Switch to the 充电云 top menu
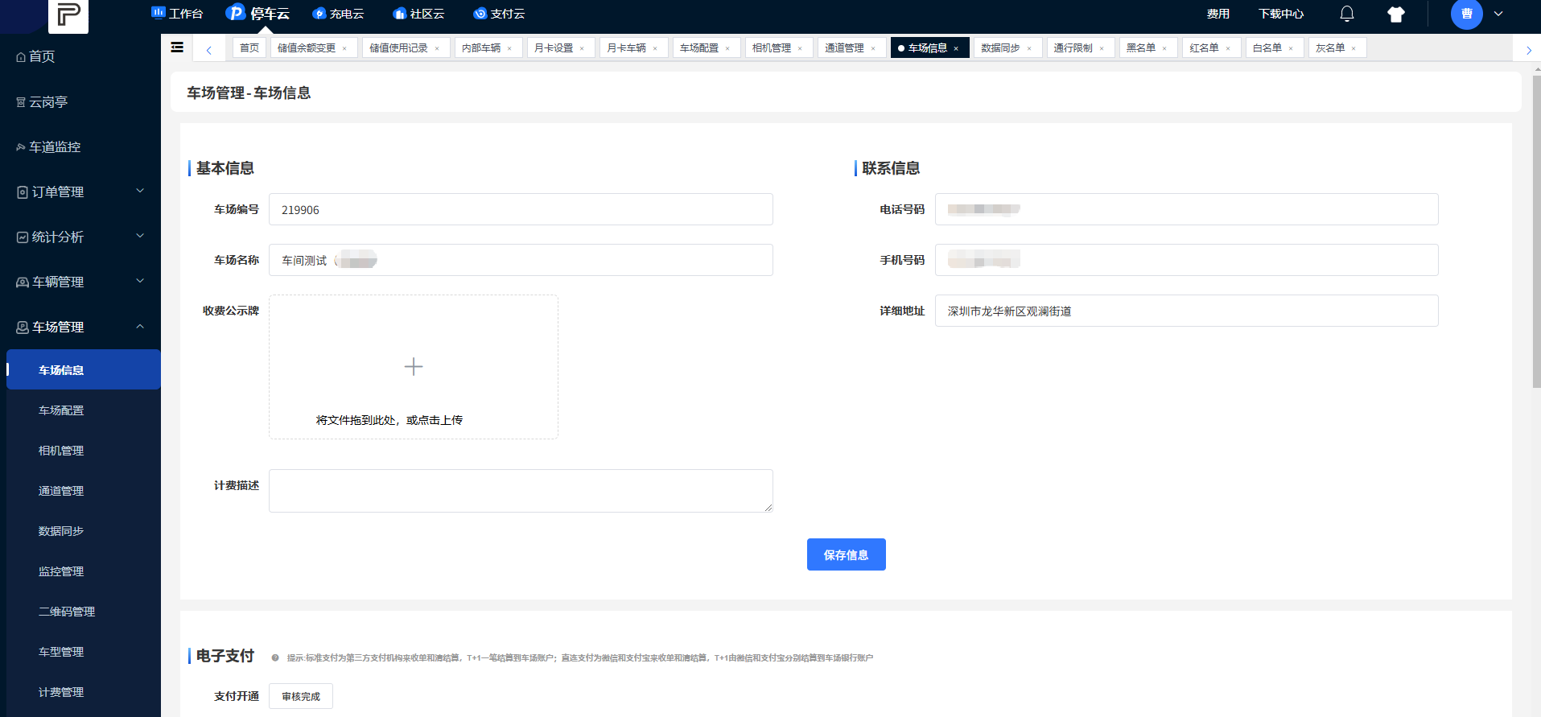Viewport: 1541px width, 717px height. (338, 14)
